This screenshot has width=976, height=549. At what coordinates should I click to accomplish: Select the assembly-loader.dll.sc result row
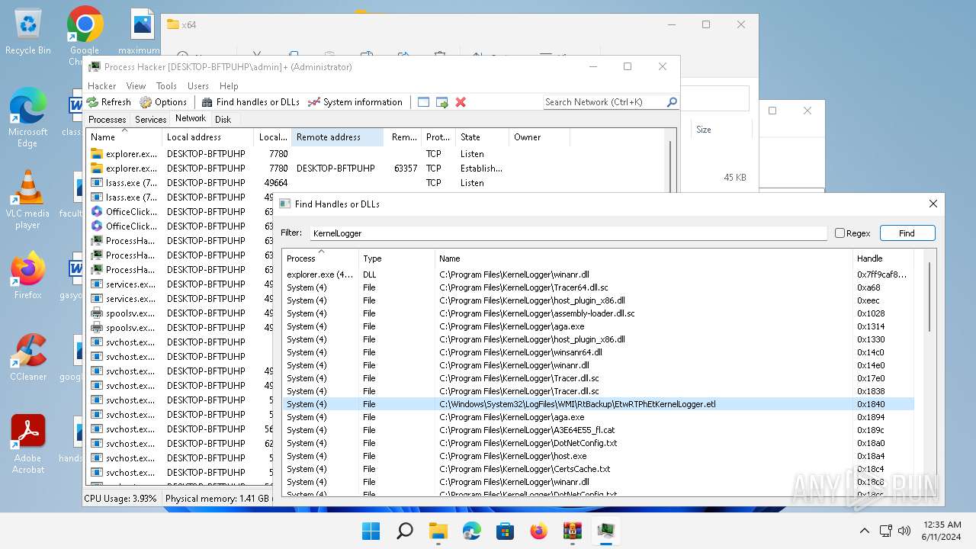pyautogui.click(x=598, y=313)
